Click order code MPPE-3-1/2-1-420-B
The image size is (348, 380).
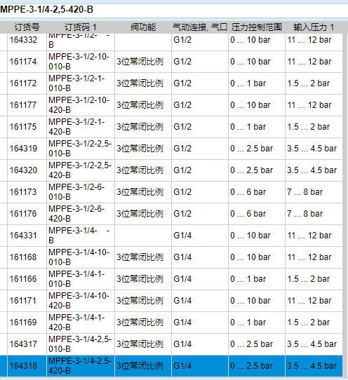76,127
